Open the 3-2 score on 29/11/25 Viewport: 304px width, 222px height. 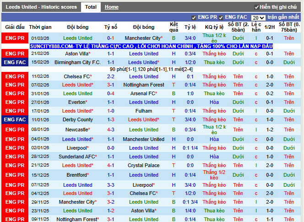point(111,202)
